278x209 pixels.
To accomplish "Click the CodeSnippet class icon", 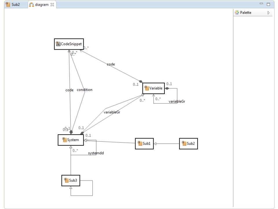I will (58, 44).
